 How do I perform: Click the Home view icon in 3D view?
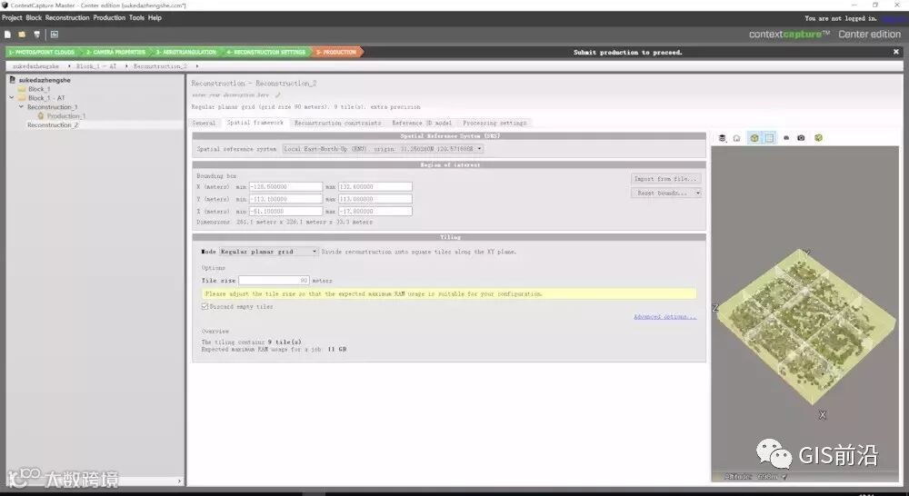click(x=737, y=138)
